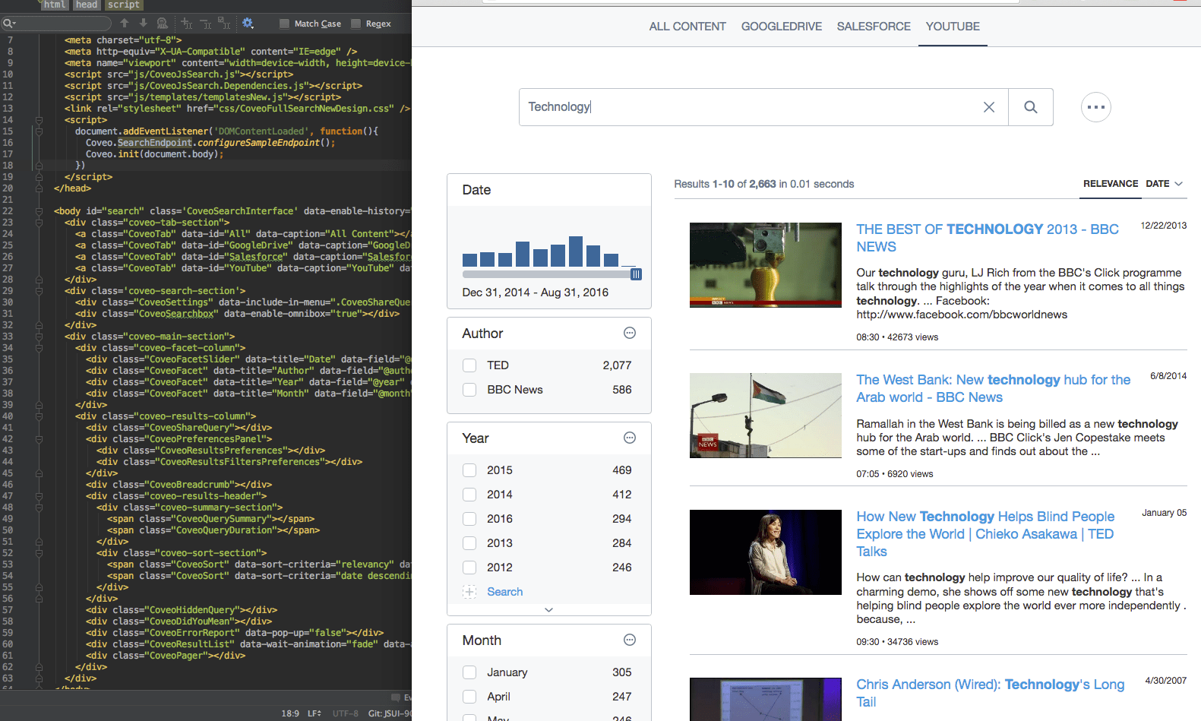1201x721 pixels.
Task: Open the Author facet options icon
Action: tap(630, 333)
